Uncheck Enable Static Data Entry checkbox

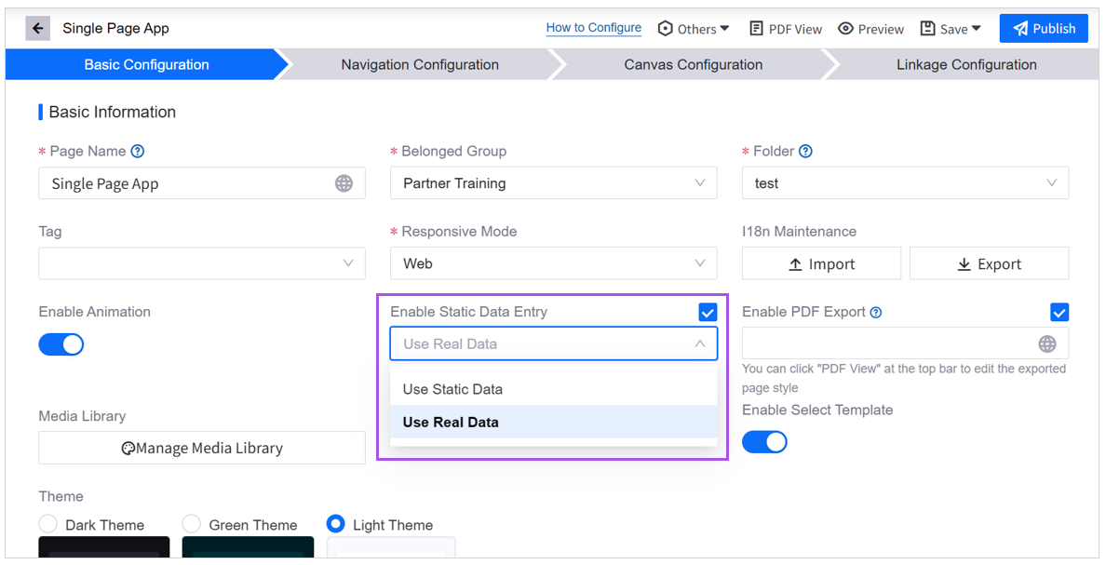point(708,312)
